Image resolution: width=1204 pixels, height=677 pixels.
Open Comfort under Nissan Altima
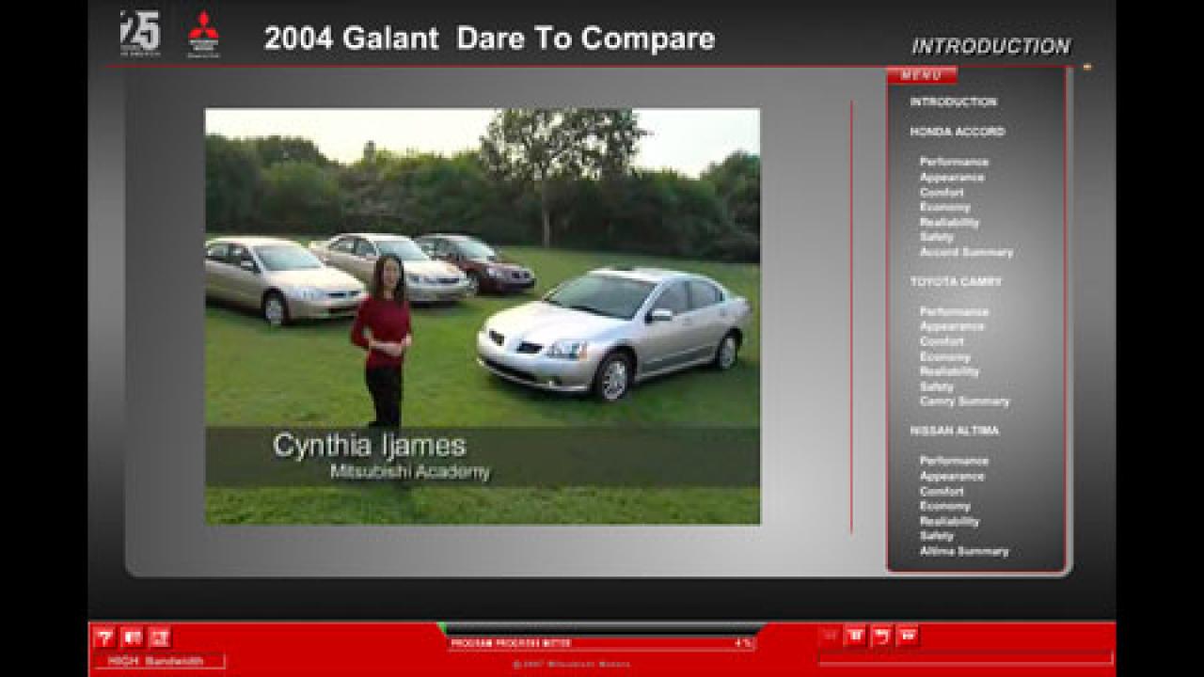[942, 491]
